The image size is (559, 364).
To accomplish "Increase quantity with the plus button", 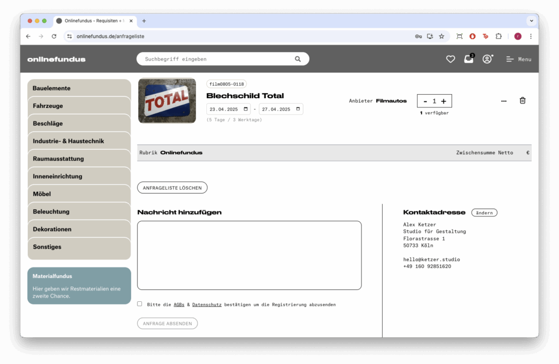I will [x=444, y=101].
